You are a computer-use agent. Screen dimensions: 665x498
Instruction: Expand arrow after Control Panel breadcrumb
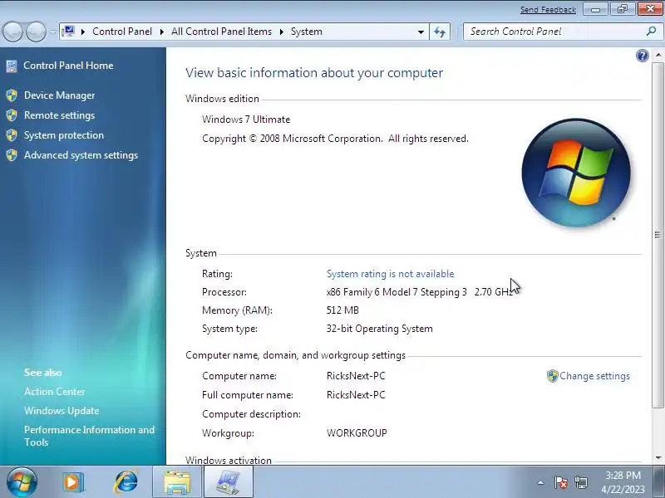pyautogui.click(x=161, y=32)
